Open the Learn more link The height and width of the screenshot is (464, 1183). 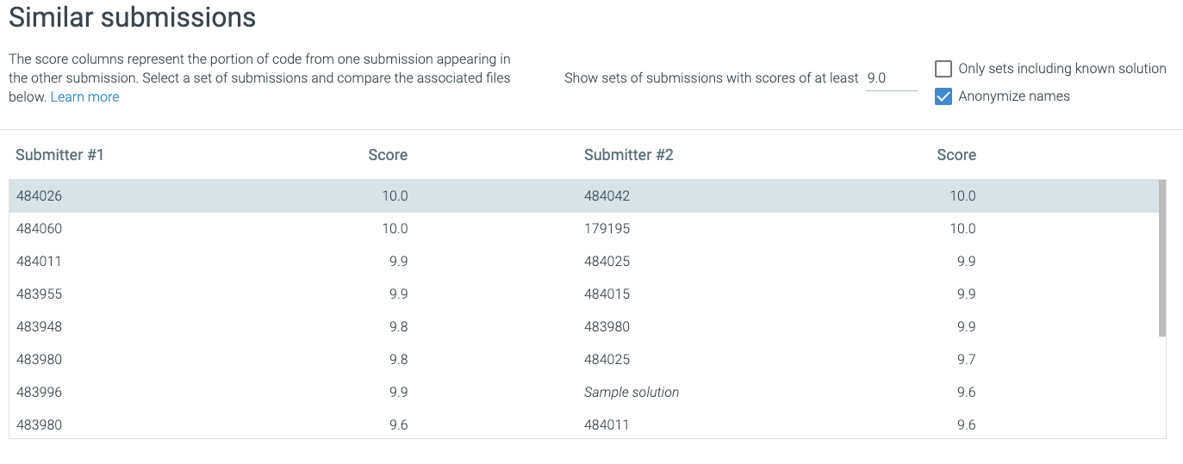point(84,97)
